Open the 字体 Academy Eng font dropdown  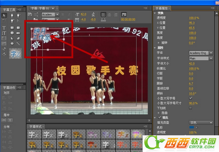201,53
